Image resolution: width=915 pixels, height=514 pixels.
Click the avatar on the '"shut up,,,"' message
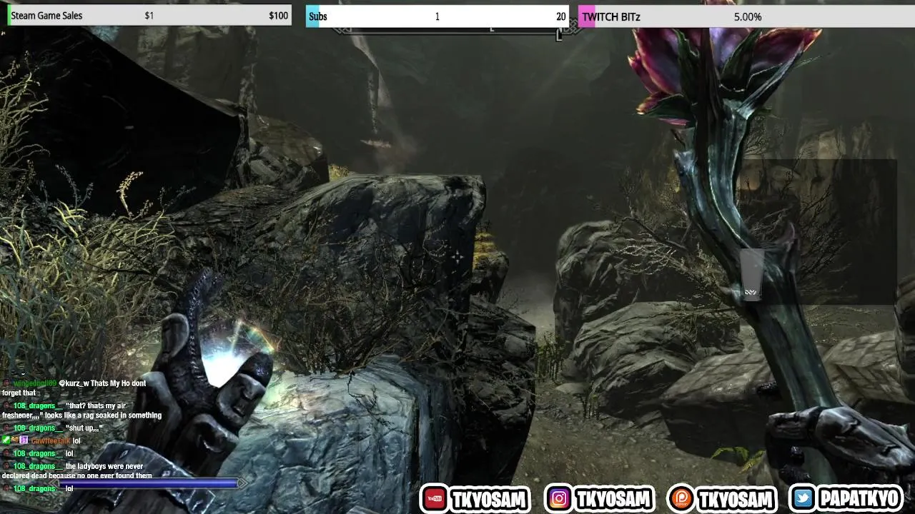click(x=6, y=428)
